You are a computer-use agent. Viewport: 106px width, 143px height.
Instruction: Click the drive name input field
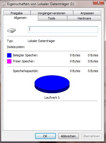click(63, 29)
